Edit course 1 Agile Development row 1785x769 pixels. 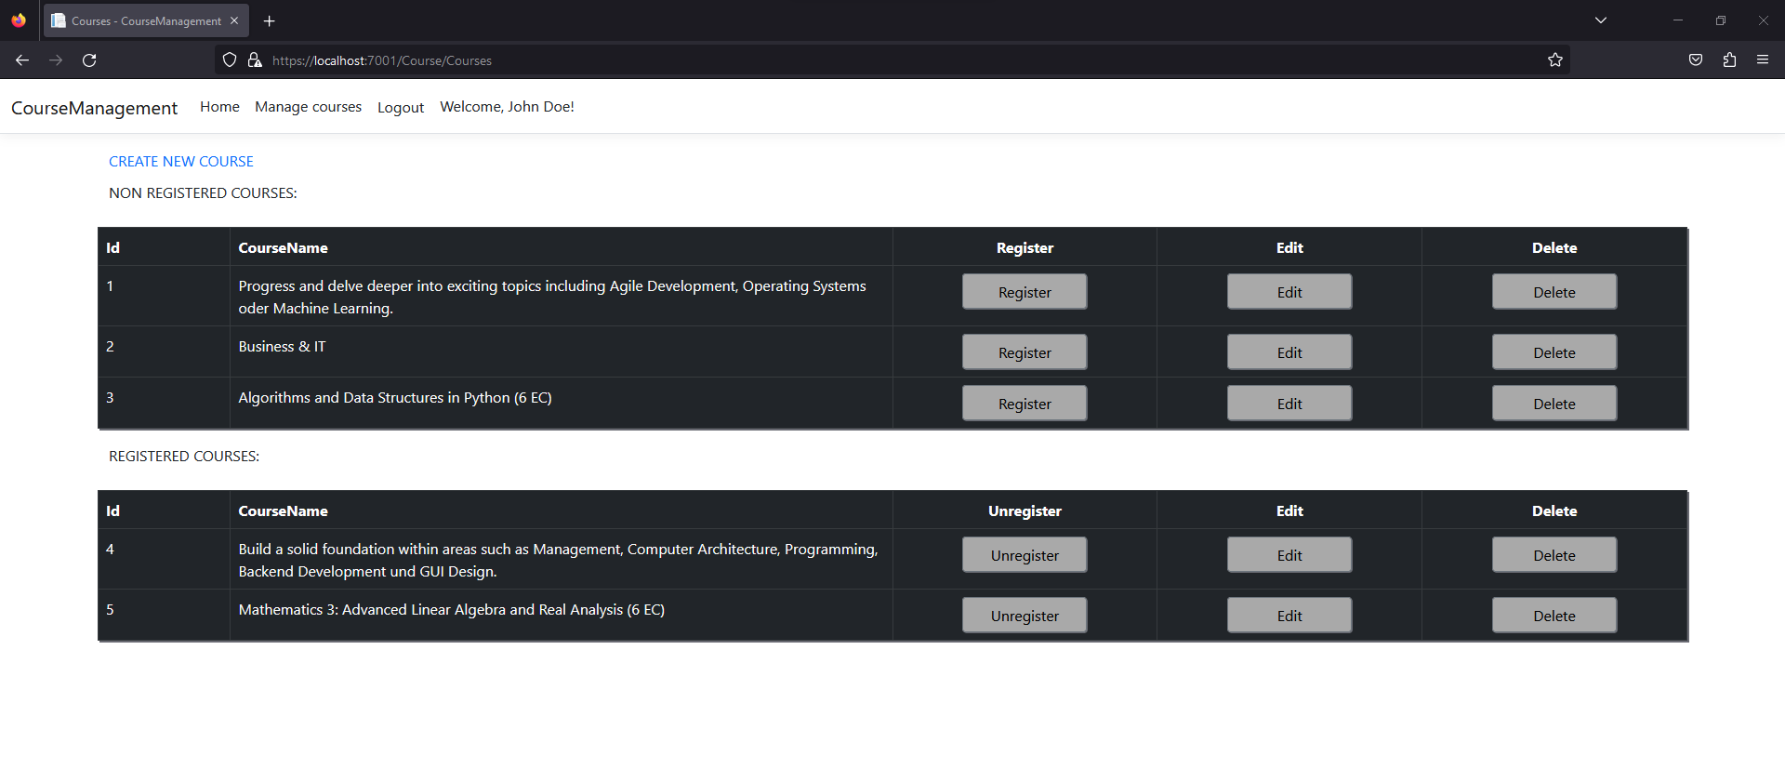click(1289, 292)
